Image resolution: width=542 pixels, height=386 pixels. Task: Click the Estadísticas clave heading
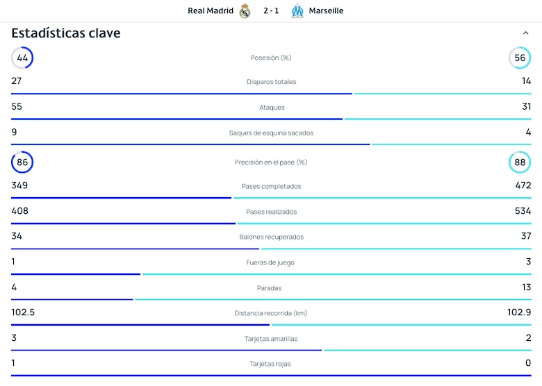click(x=66, y=33)
